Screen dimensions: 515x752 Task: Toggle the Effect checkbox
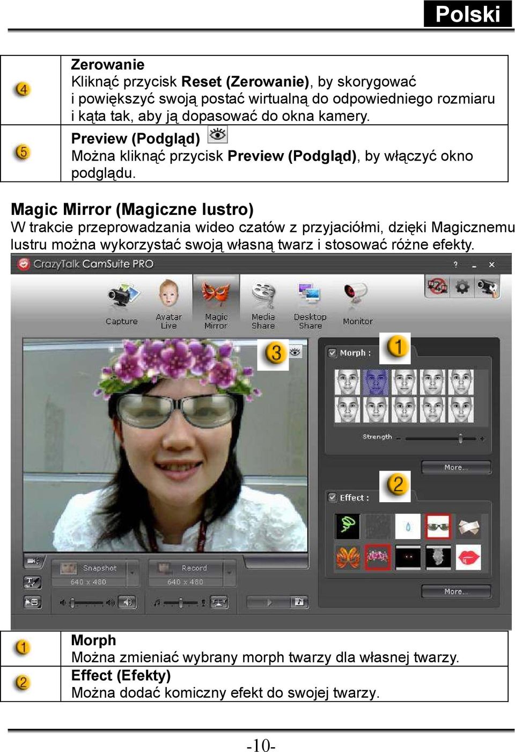coord(332,497)
